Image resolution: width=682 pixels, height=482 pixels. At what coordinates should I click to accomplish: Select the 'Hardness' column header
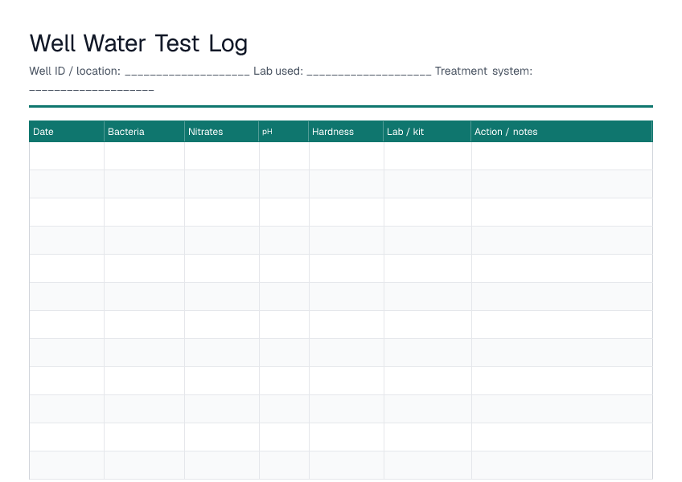click(346, 132)
